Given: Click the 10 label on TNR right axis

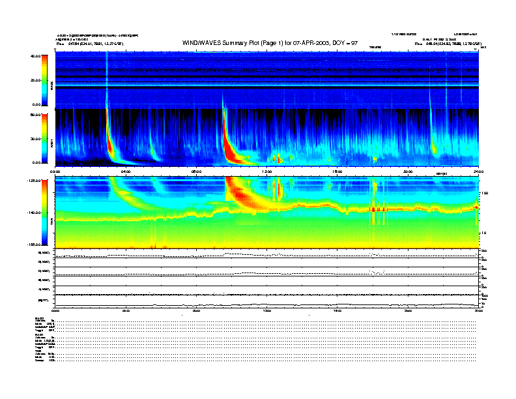Looking at the screenshot, I should [x=483, y=233].
